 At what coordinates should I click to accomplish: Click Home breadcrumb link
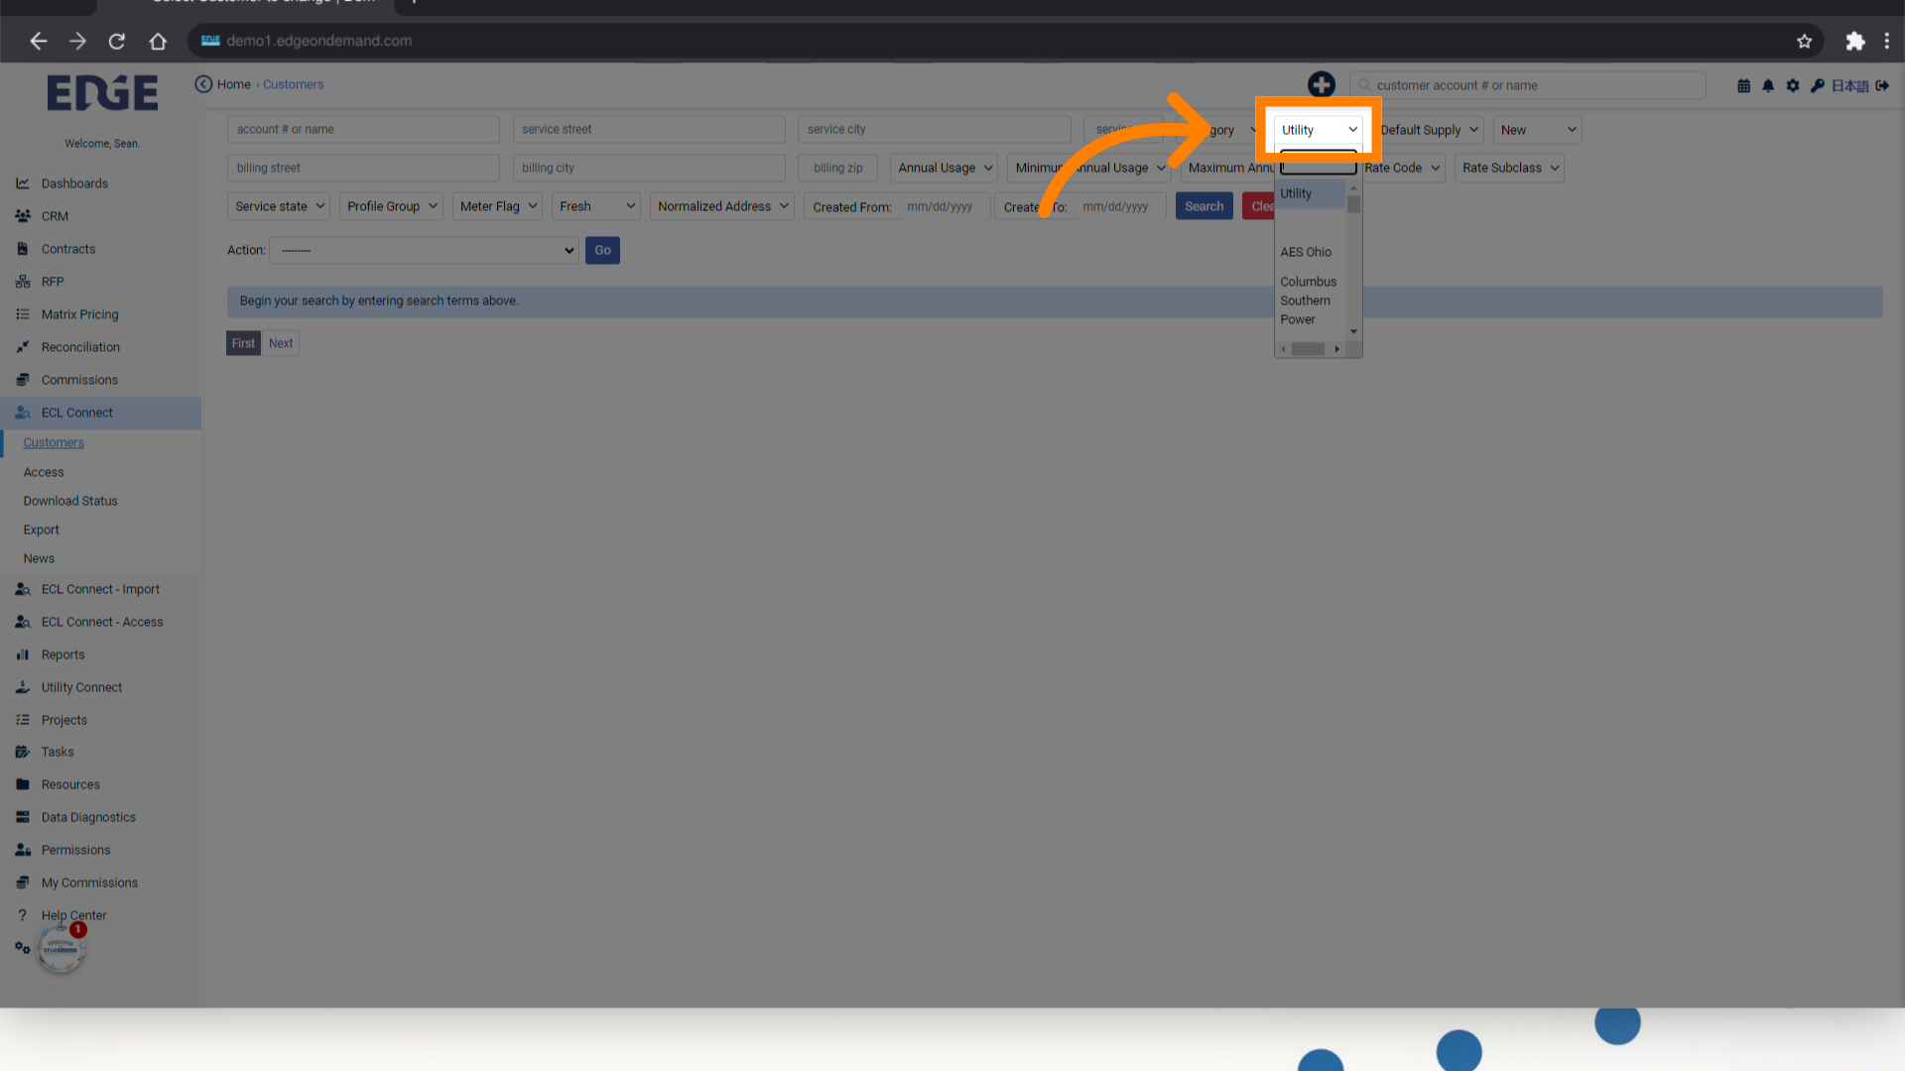[234, 84]
